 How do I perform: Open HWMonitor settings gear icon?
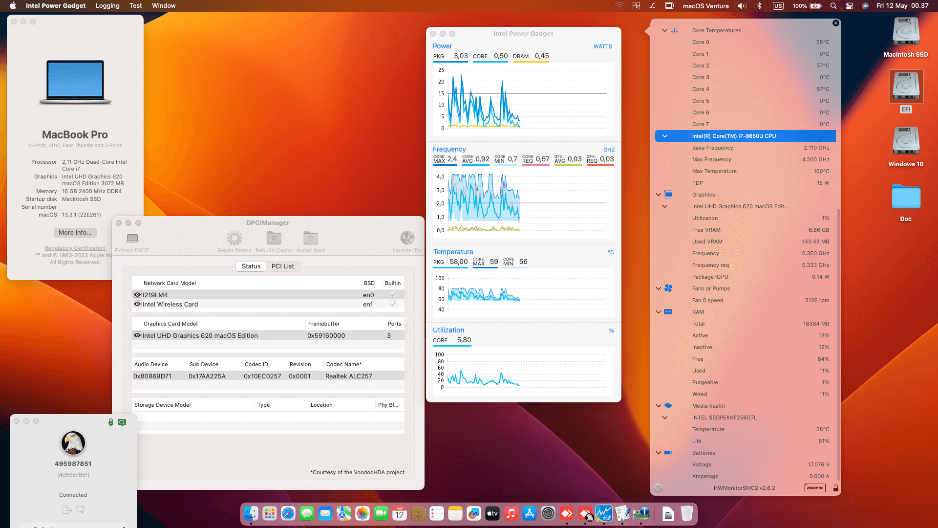coord(658,488)
